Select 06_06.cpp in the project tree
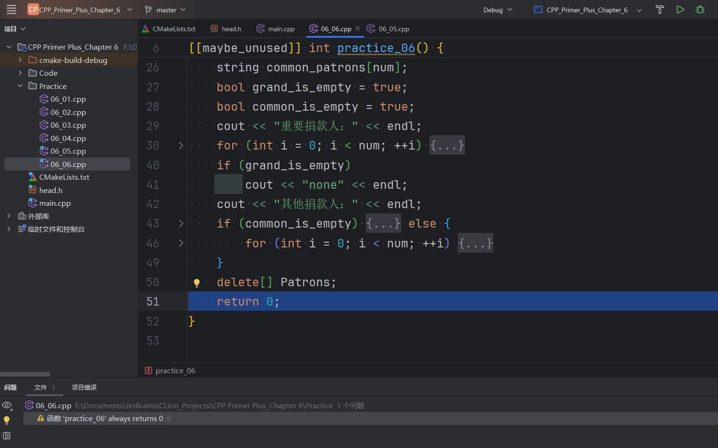718x448 pixels. (x=68, y=164)
